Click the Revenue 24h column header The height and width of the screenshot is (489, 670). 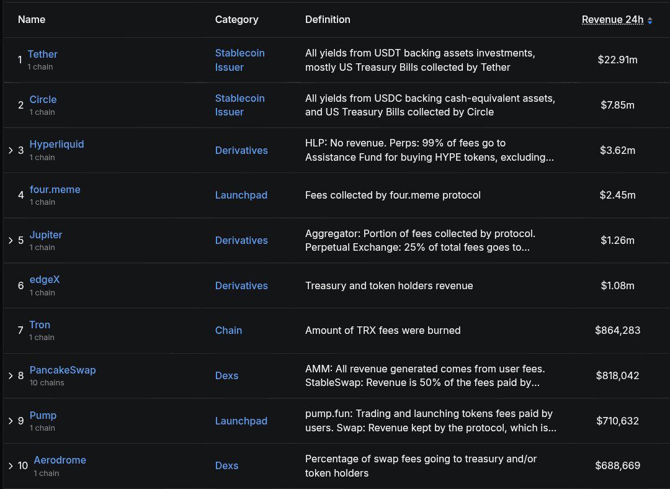[x=612, y=20]
